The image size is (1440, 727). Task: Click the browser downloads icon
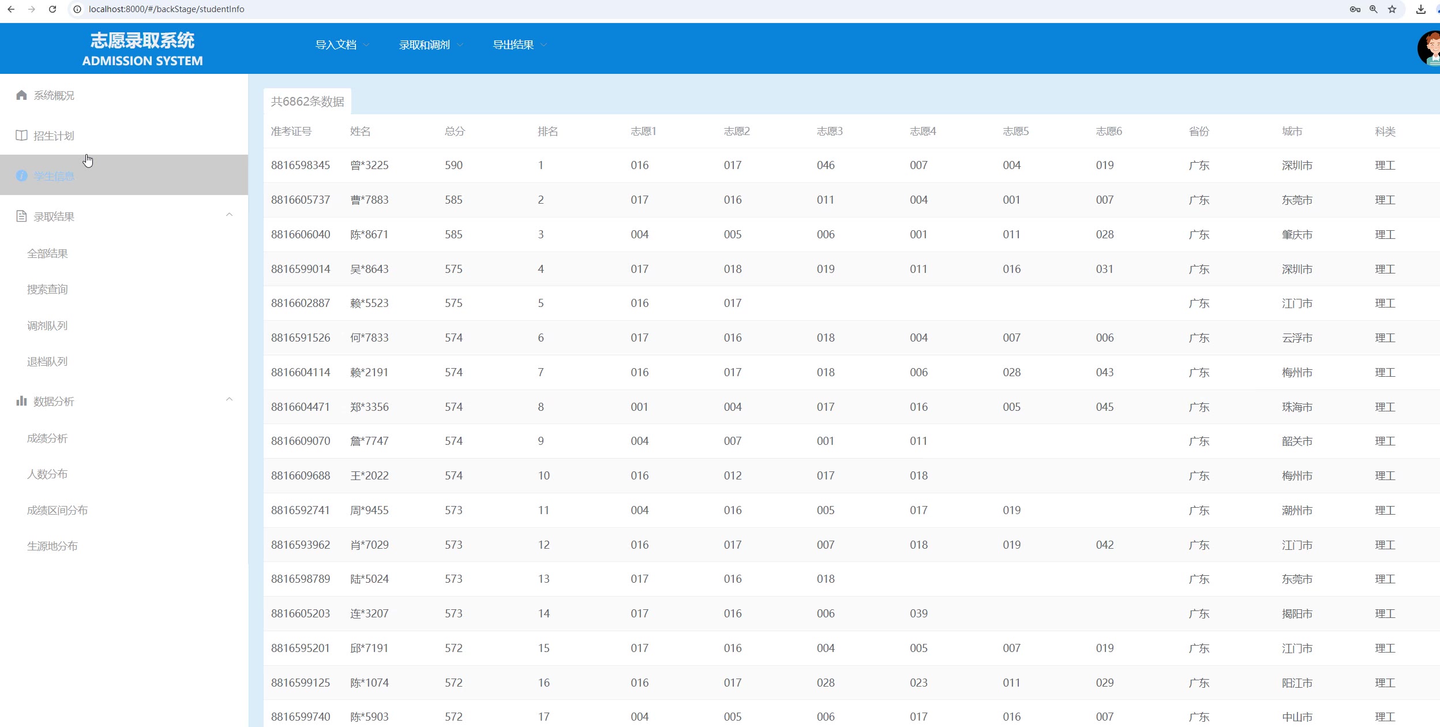tap(1421, 9)
